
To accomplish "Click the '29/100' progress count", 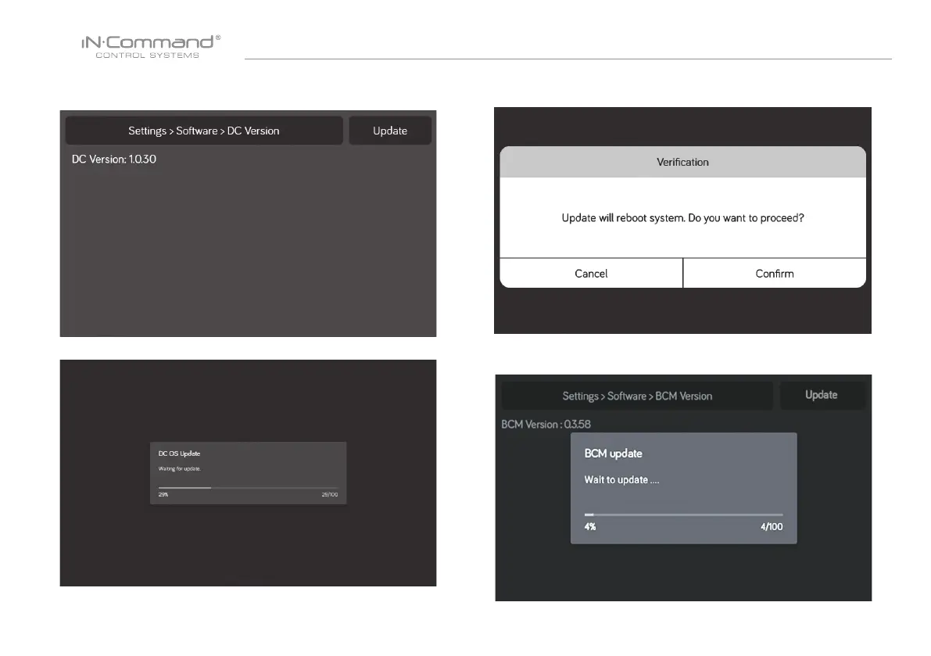I will coord(330,494).
